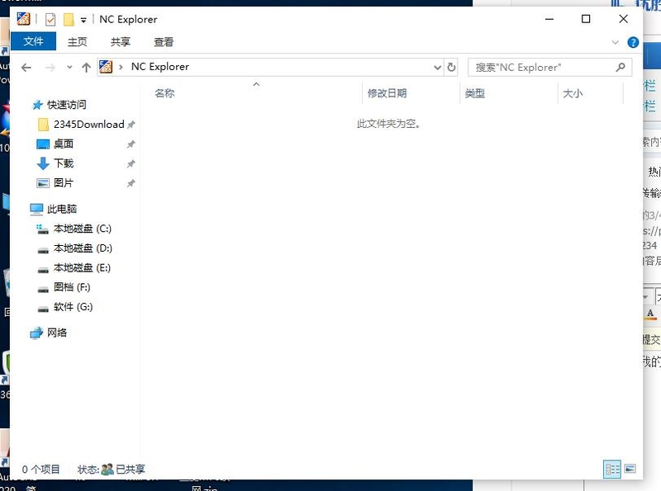
Task: Sort by the 大小 column header
Action: 573,93
